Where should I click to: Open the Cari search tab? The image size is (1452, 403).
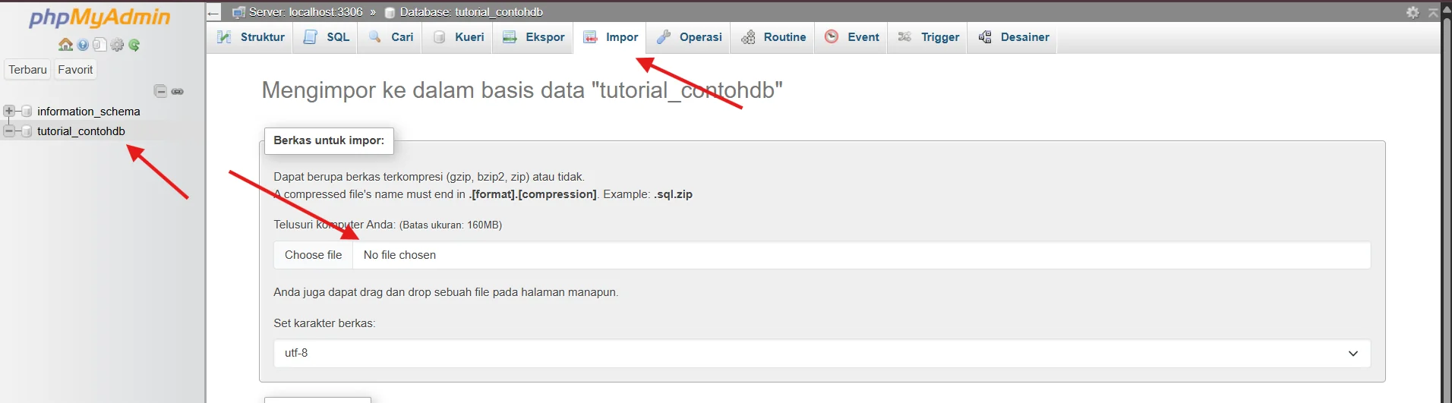pyautogui.click(x=391, y=37)
